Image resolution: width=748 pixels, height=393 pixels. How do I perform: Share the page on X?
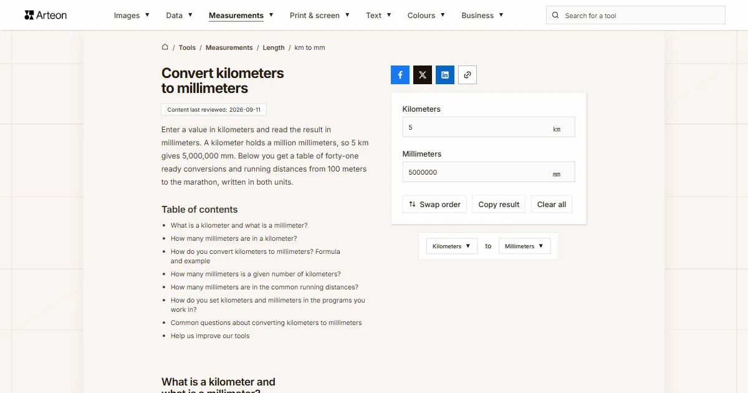pyautogui.click(x=423, y=75)
